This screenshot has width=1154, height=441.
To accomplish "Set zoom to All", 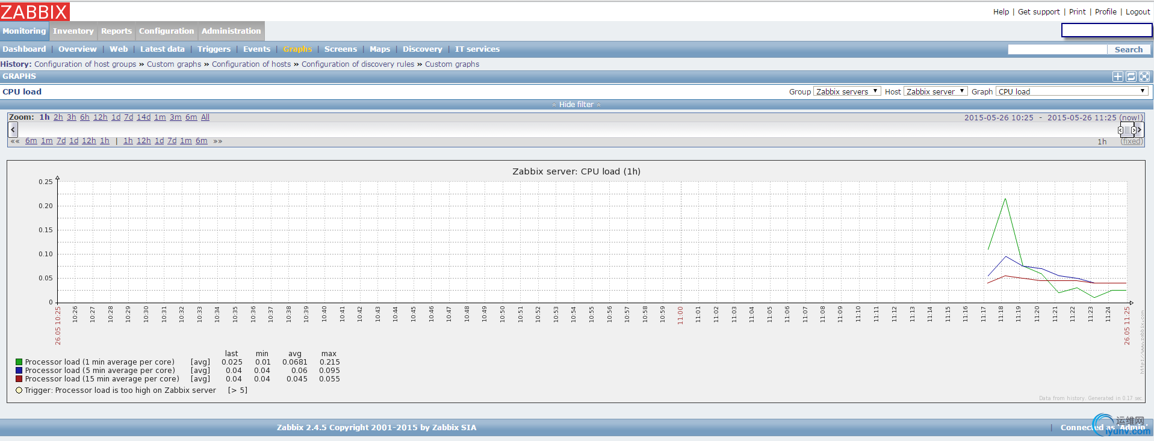I will point(205,117).
